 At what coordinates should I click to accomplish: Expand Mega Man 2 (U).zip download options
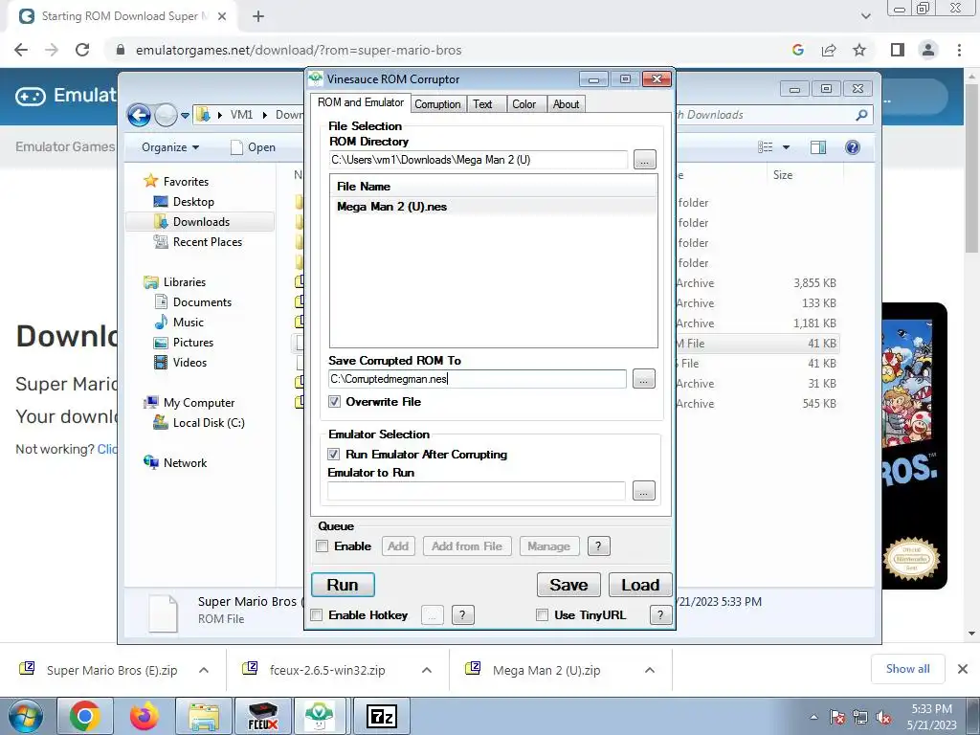coord(650,670)
